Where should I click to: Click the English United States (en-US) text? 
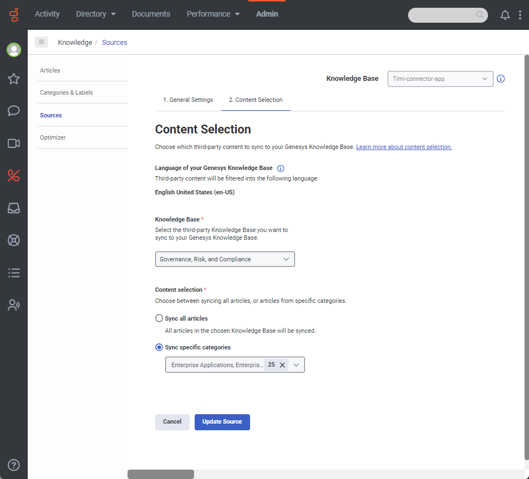click(x=195, y=192)
